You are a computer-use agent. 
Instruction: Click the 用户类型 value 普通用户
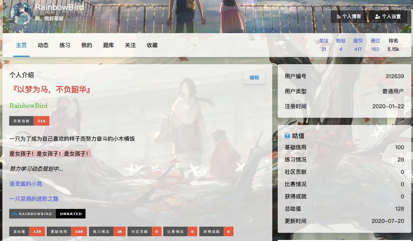click(x=393, y=91)
